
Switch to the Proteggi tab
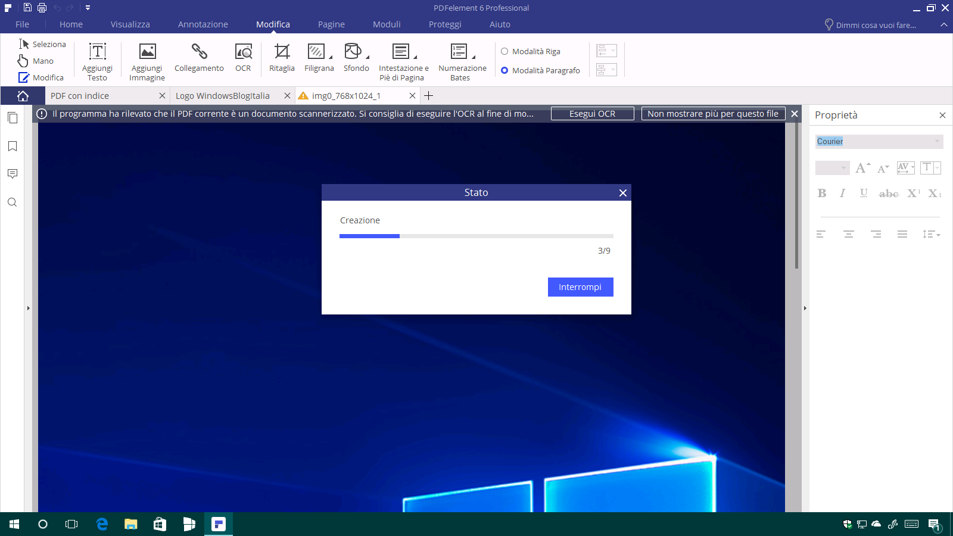click(x=445, y=24)
